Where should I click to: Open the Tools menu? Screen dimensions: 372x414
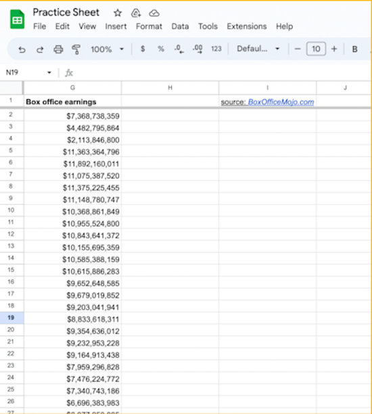pyautogui.click(x=208, y=26)
